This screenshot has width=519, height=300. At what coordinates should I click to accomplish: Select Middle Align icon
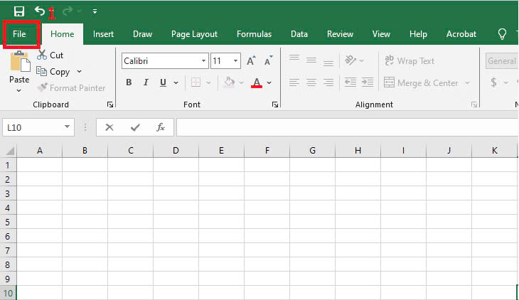pyautogui.click(x=311, y=60)
